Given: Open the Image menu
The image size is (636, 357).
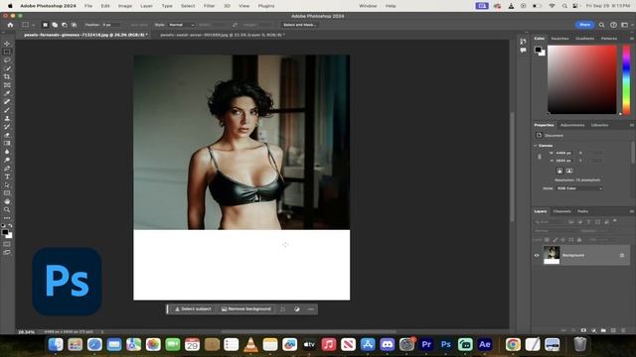Looking at the screenshot, I should tap(125, 6).
